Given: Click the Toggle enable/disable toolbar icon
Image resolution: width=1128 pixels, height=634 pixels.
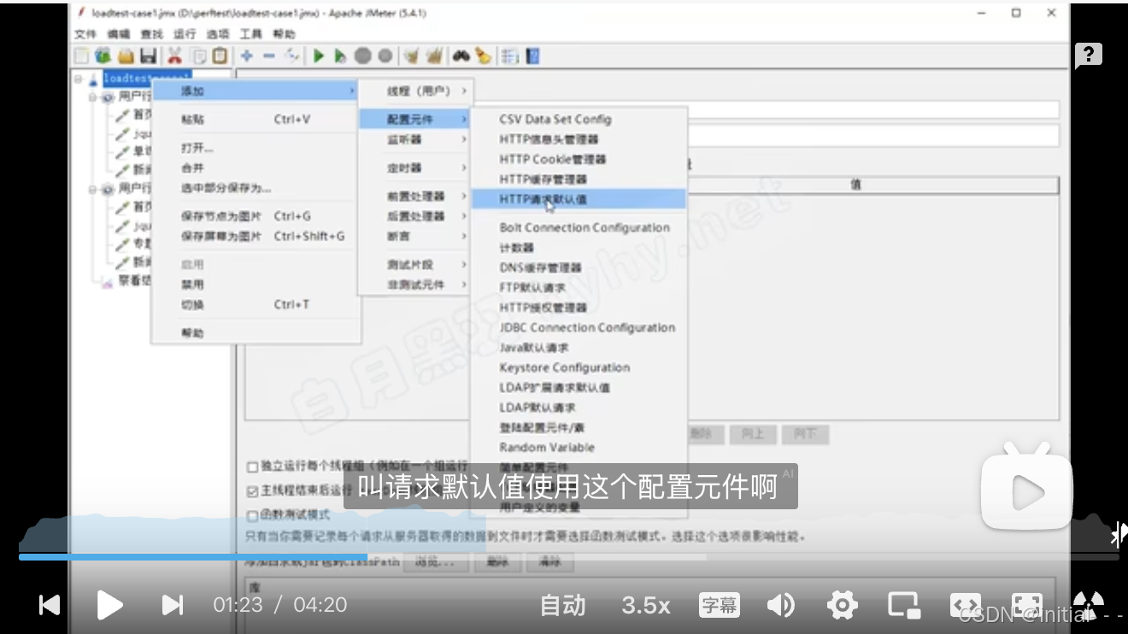Looking at the screenshot, I should [292, 56].
